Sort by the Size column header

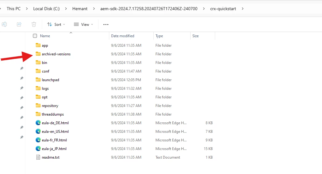tap(195, 36)
